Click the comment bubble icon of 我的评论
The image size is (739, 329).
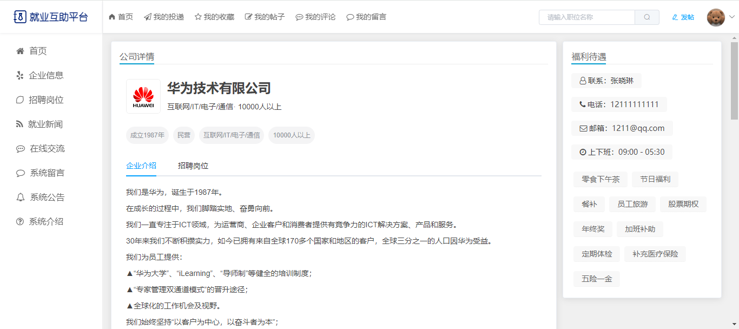pos(299,17)
